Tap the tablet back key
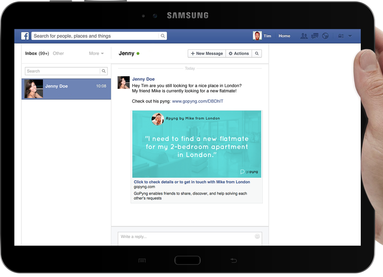This screenshot has width=383, height=277. point(234,260)
